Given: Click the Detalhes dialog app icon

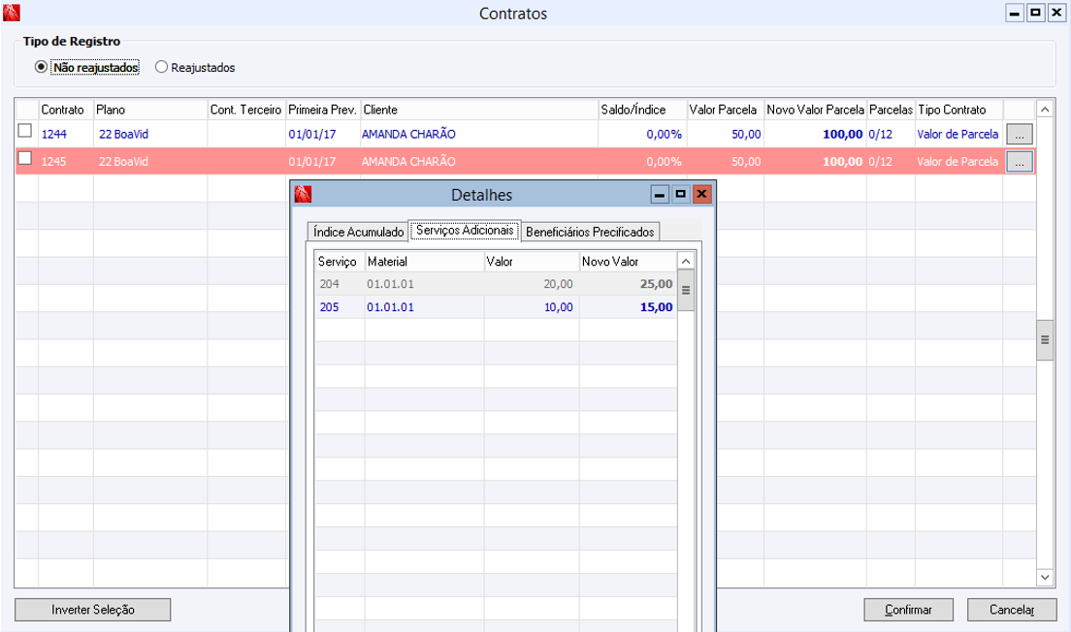Looking at the screenshot, I should [303, 195].
